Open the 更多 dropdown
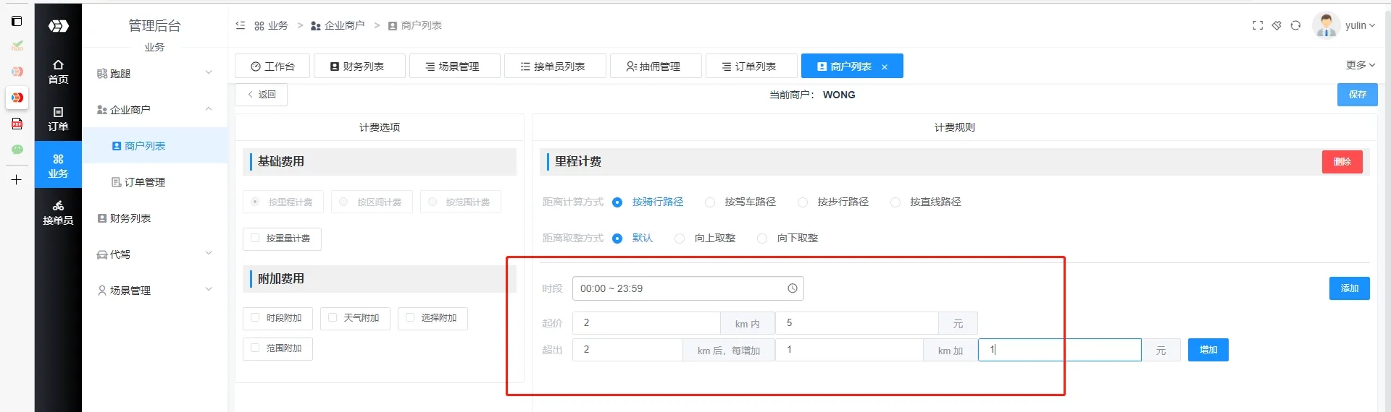This screenshot has width=1391, height=412. pos(1360,65)
